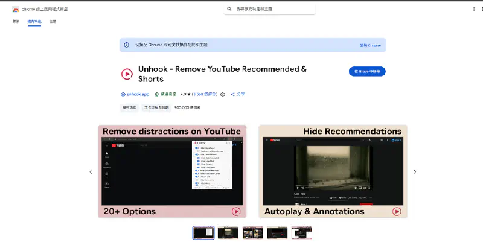Switch to the 主題 tab
Screen dimensions: 483x245
pos(53,21)
